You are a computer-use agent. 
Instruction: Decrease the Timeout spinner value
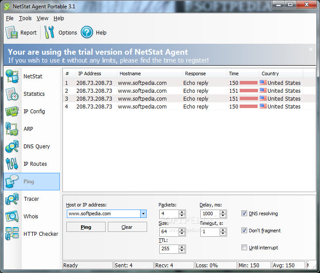223,234
